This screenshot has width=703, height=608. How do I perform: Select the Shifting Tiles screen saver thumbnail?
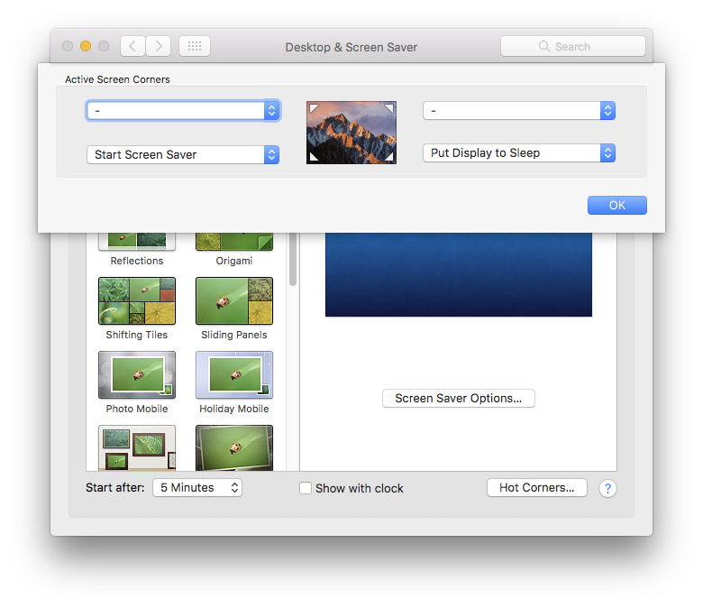pos(137,300)
